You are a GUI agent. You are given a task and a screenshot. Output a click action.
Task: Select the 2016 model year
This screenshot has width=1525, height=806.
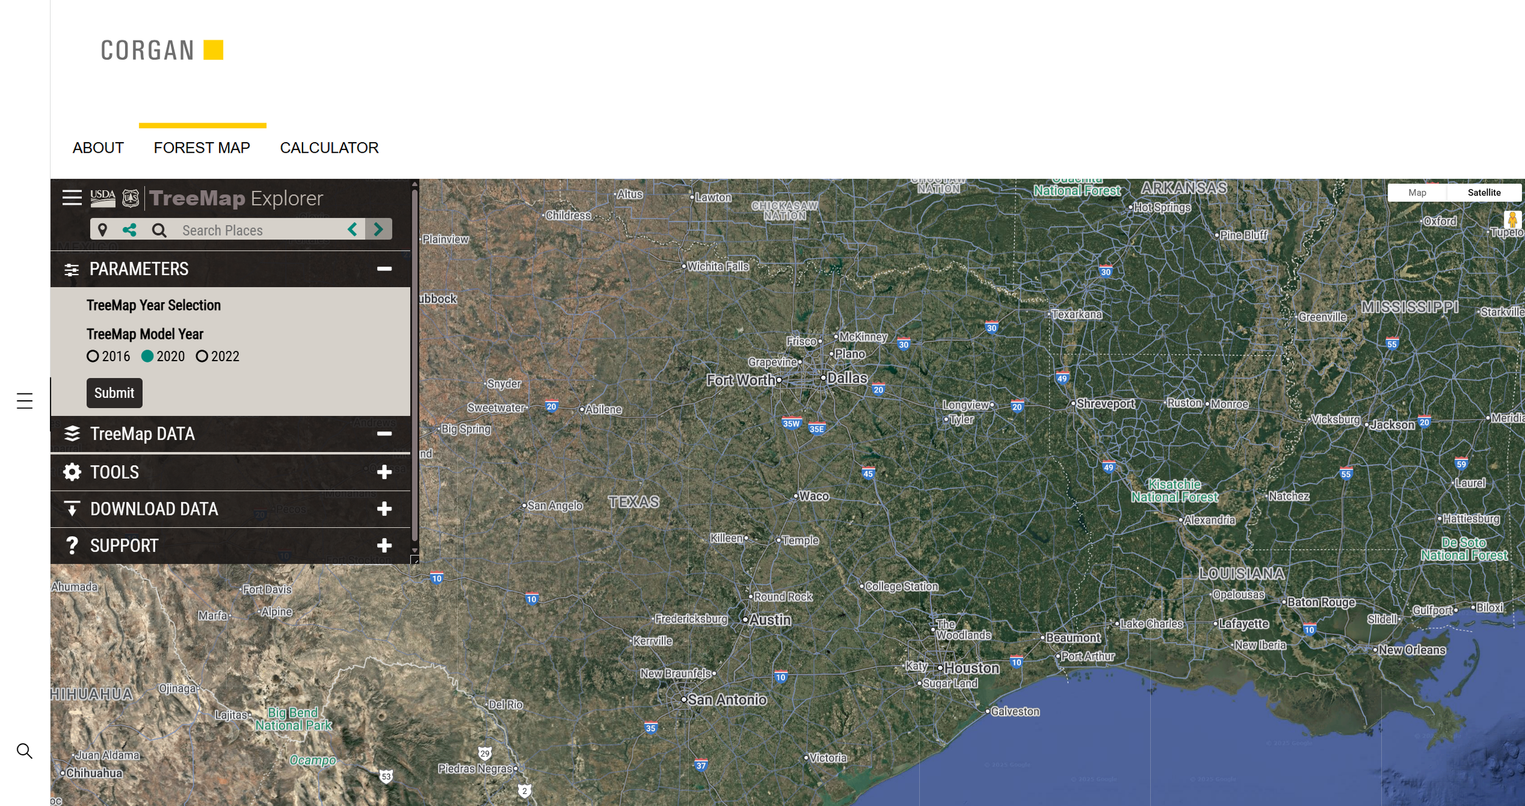point(93,356)
